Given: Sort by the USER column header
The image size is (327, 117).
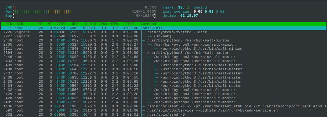Looking at the screenshot, I should click(x=19, y=24).
